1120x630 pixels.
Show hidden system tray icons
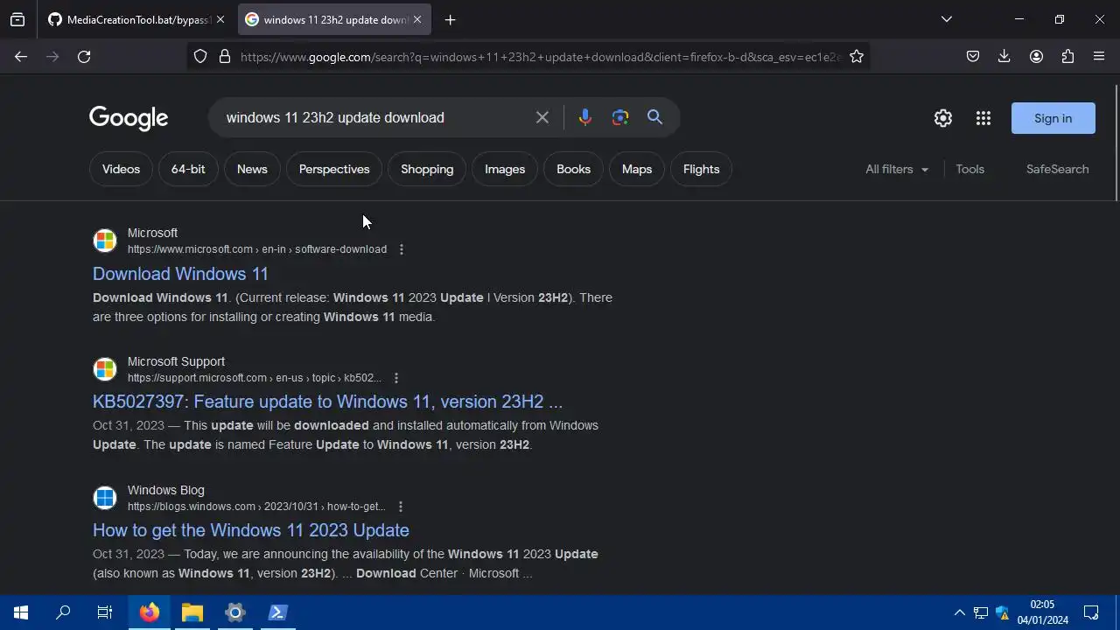point(959,612)
